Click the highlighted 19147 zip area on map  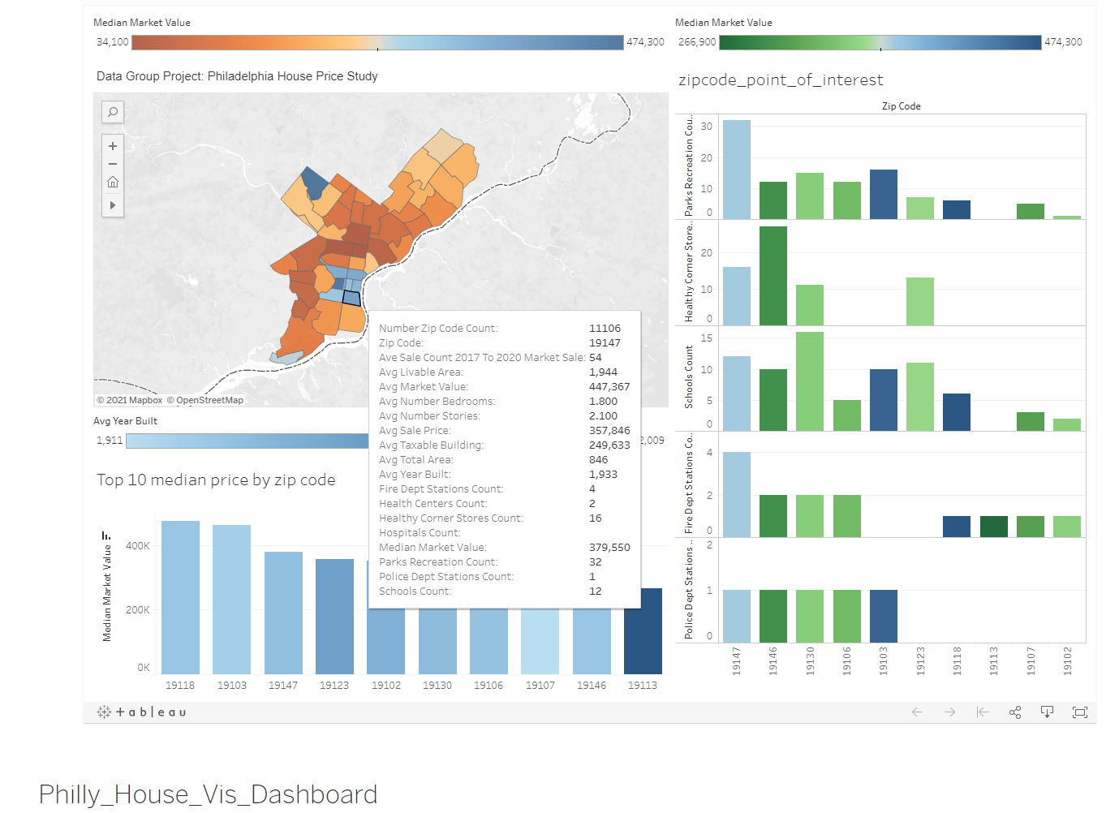click(x=351, y=298)
